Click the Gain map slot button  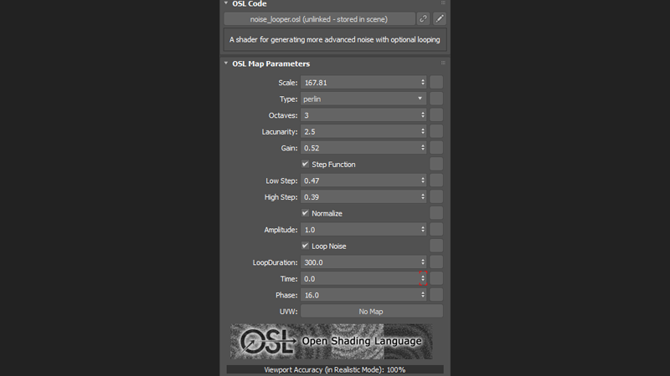click(436, 148)
